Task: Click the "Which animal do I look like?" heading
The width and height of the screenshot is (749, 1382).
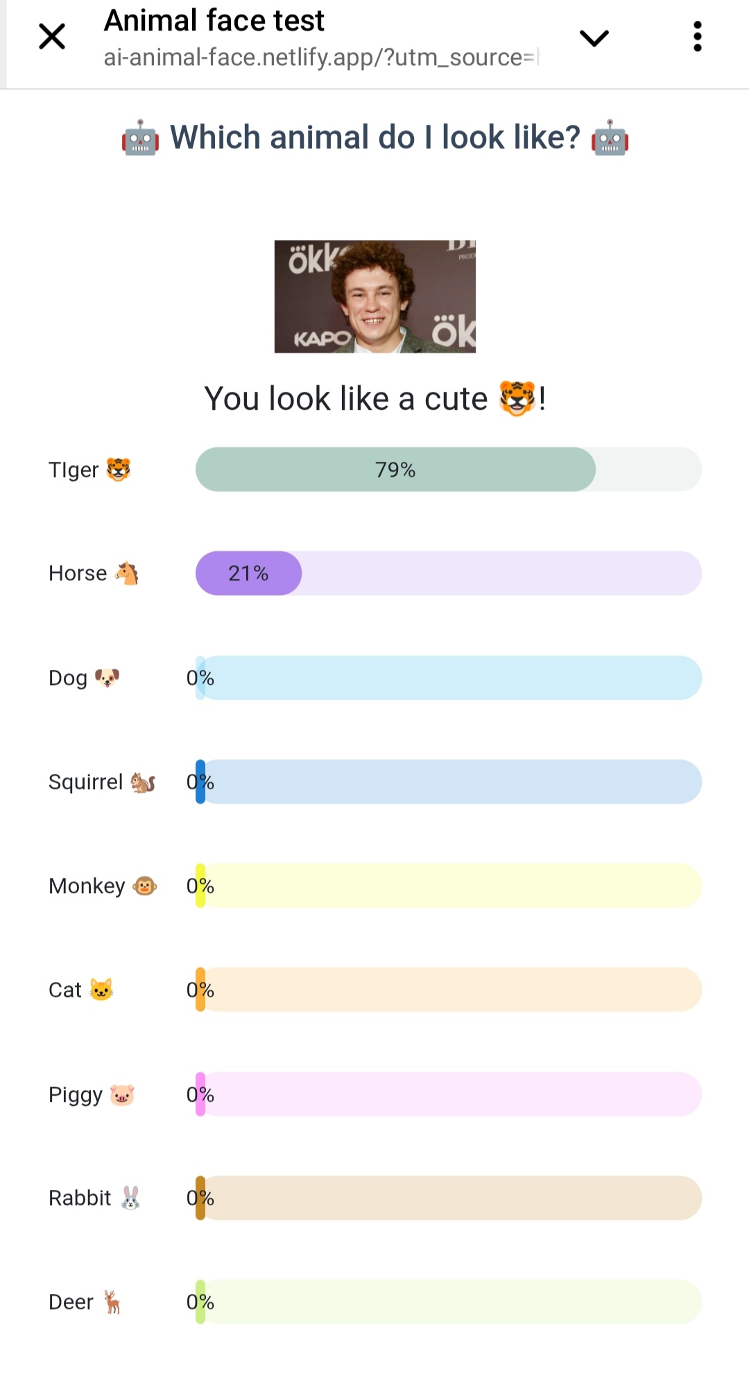Action: coord(374,137)
